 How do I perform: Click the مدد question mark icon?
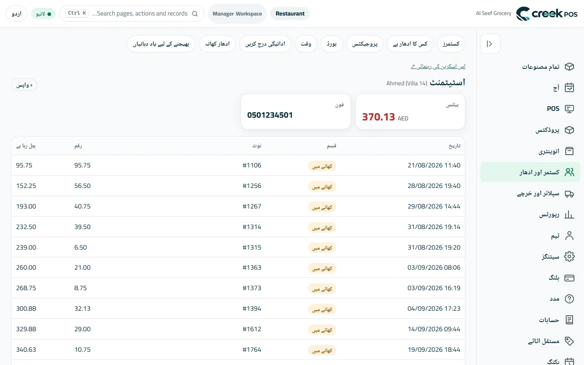[569, 299]
